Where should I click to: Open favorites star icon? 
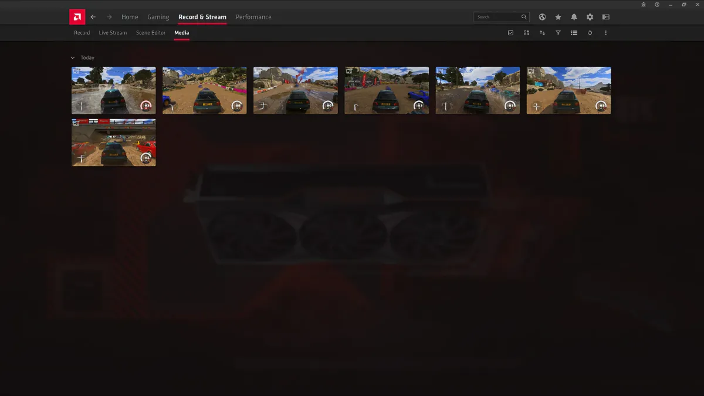[558, 17]
